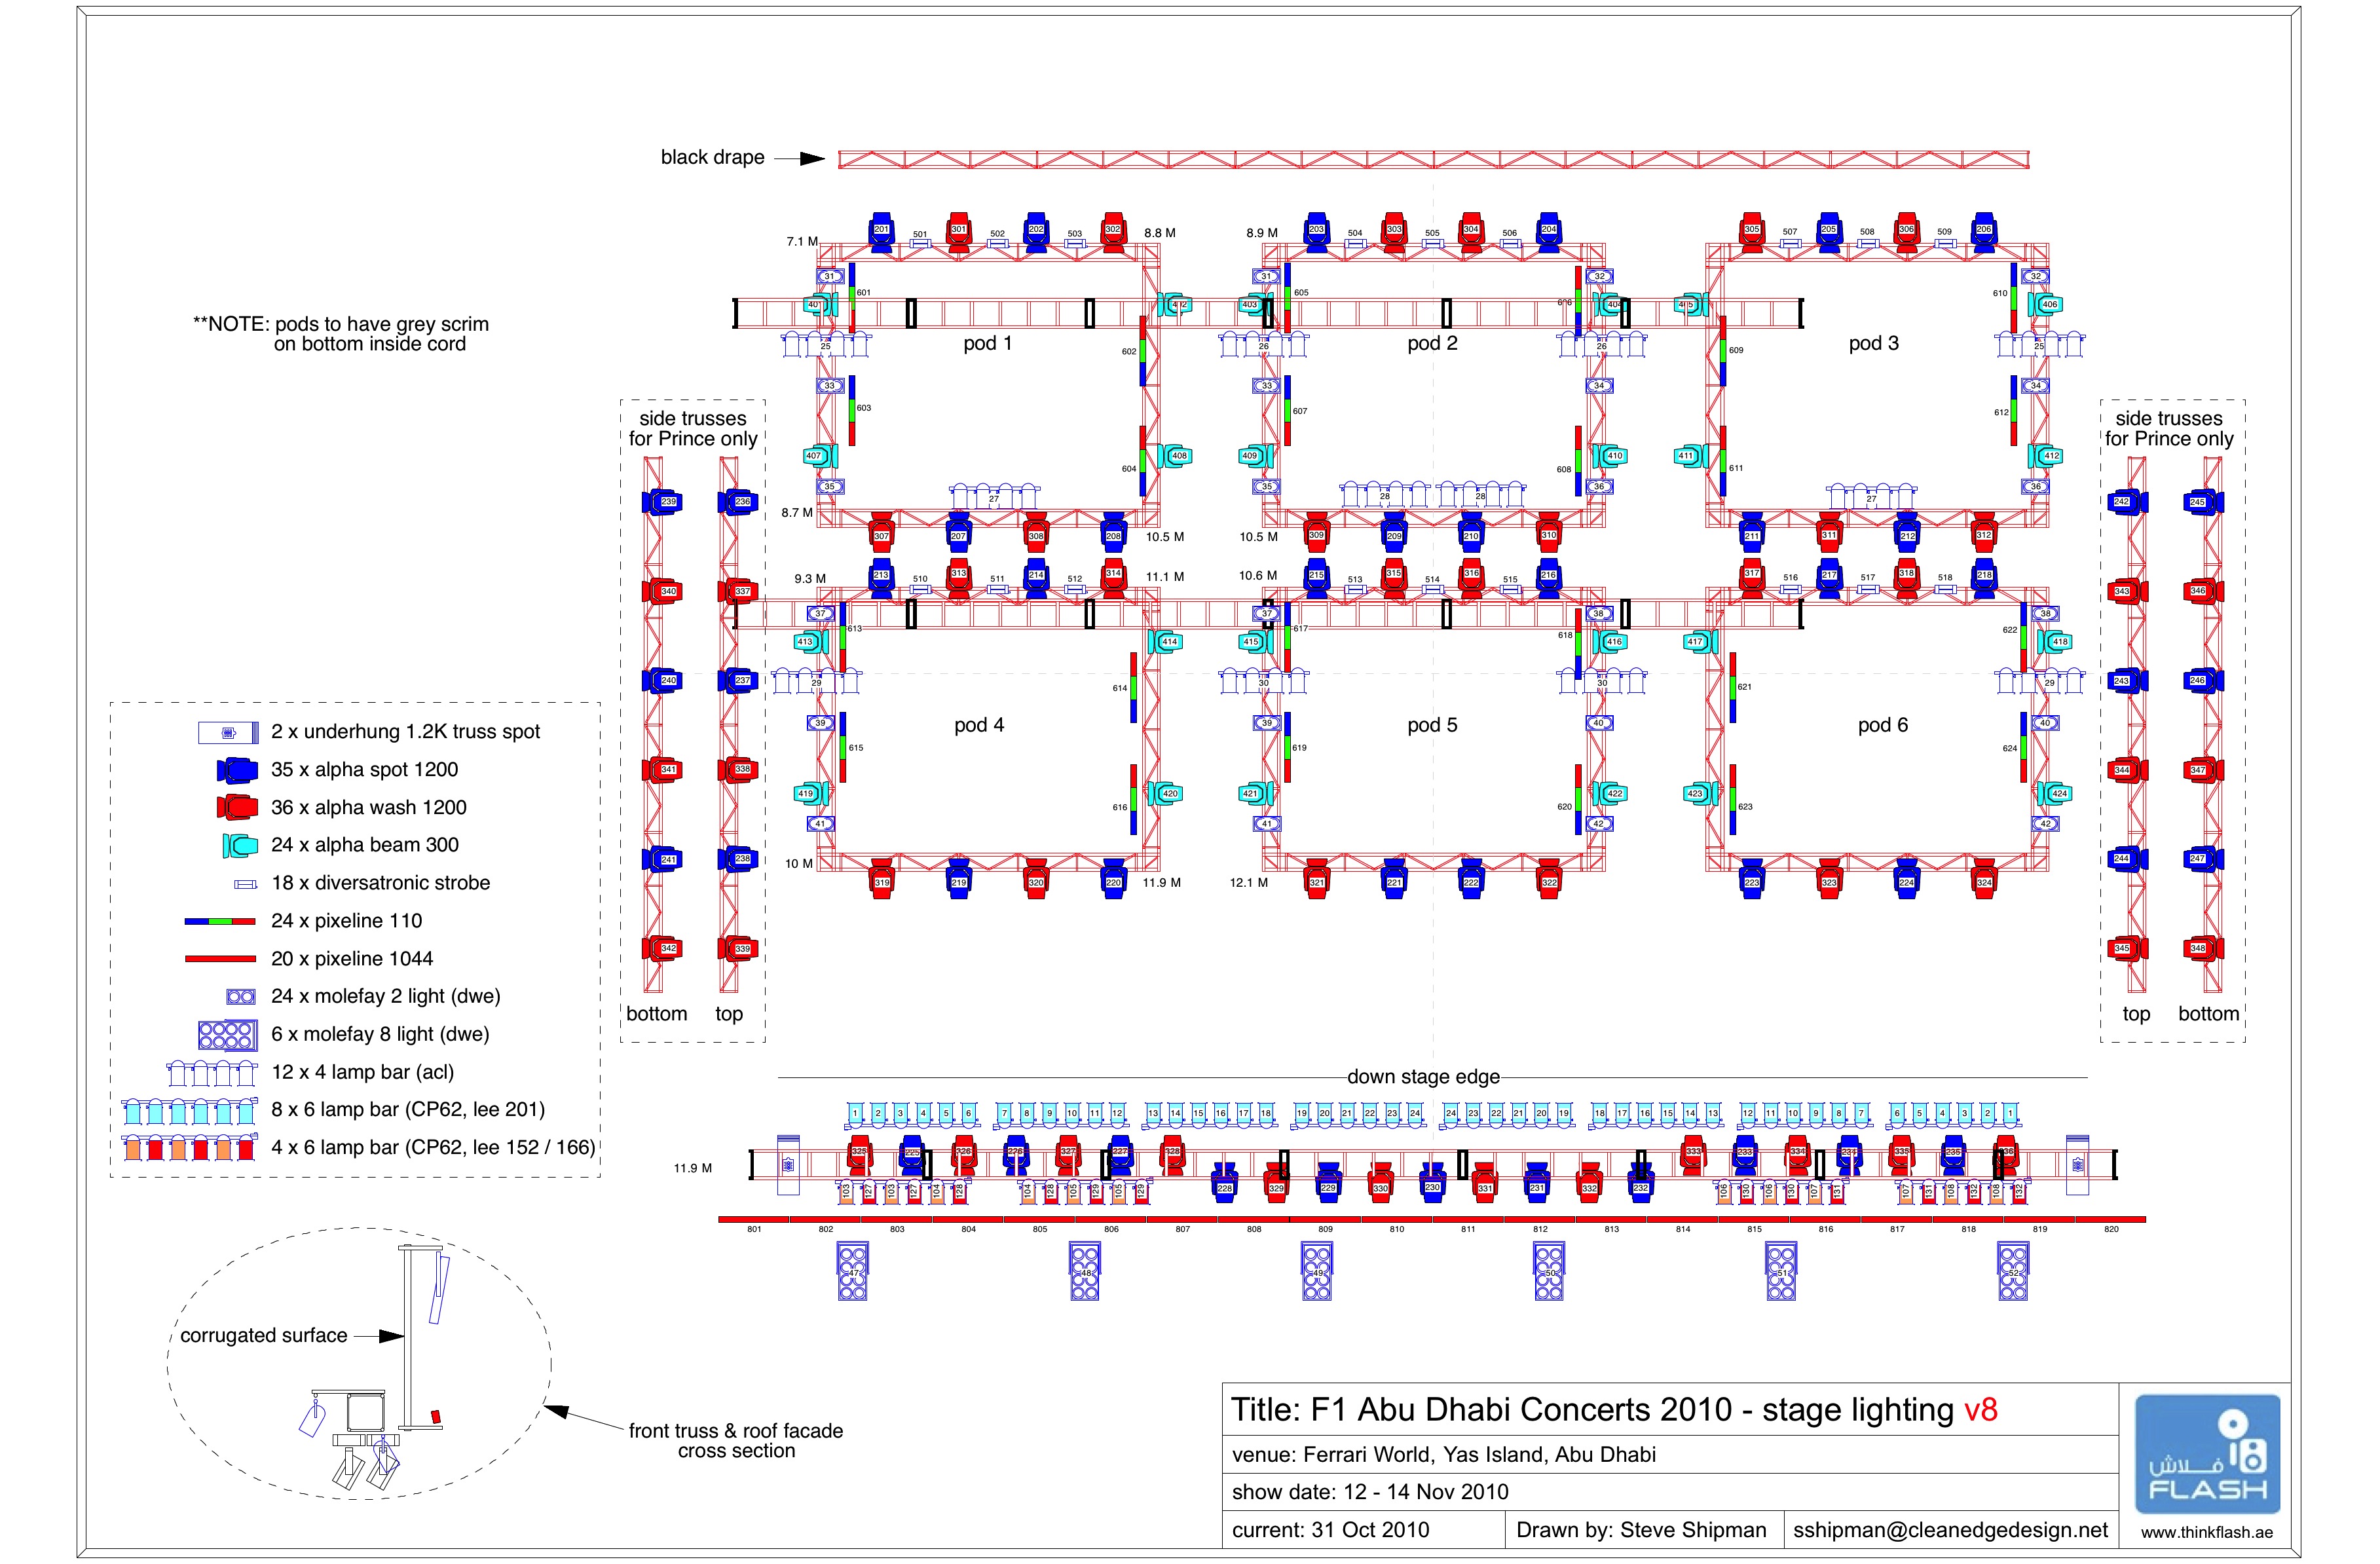
Task: Click the 'black drape' label
Action: coord(712,157)
